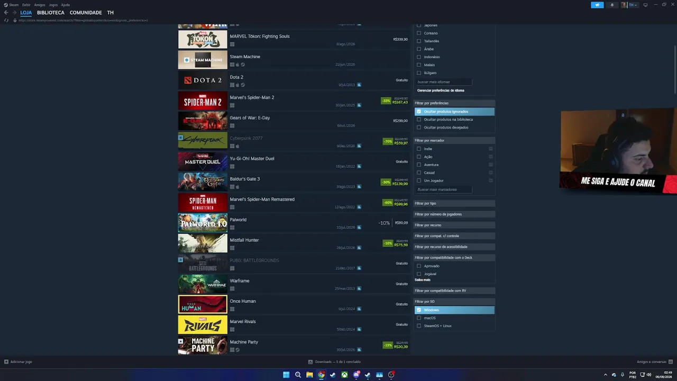Uncheck Ocultar produtos ignorados
This screenshot has height=381, width=677.
click(419, 112)
